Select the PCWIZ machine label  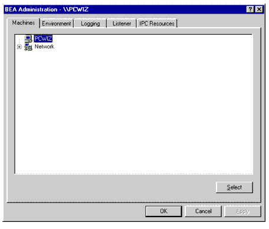click(43, 38)
